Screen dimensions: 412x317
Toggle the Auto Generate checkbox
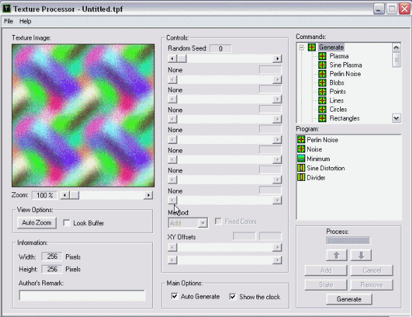(175, 297)
